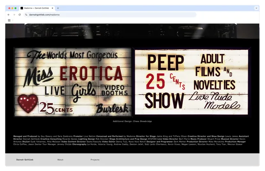Open the Projects page link
This screenshot has height=171, width=265.
(x=95, y=159)
